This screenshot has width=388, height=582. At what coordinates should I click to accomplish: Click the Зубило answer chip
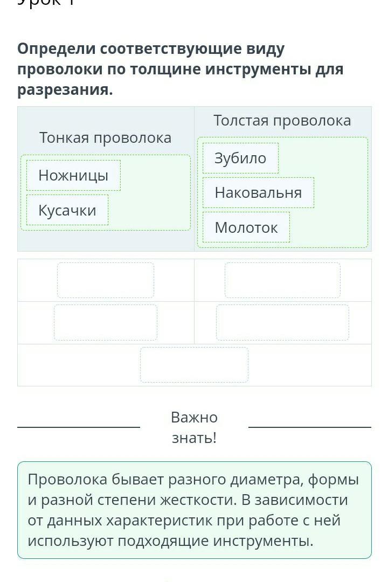[x=240, y=158]
